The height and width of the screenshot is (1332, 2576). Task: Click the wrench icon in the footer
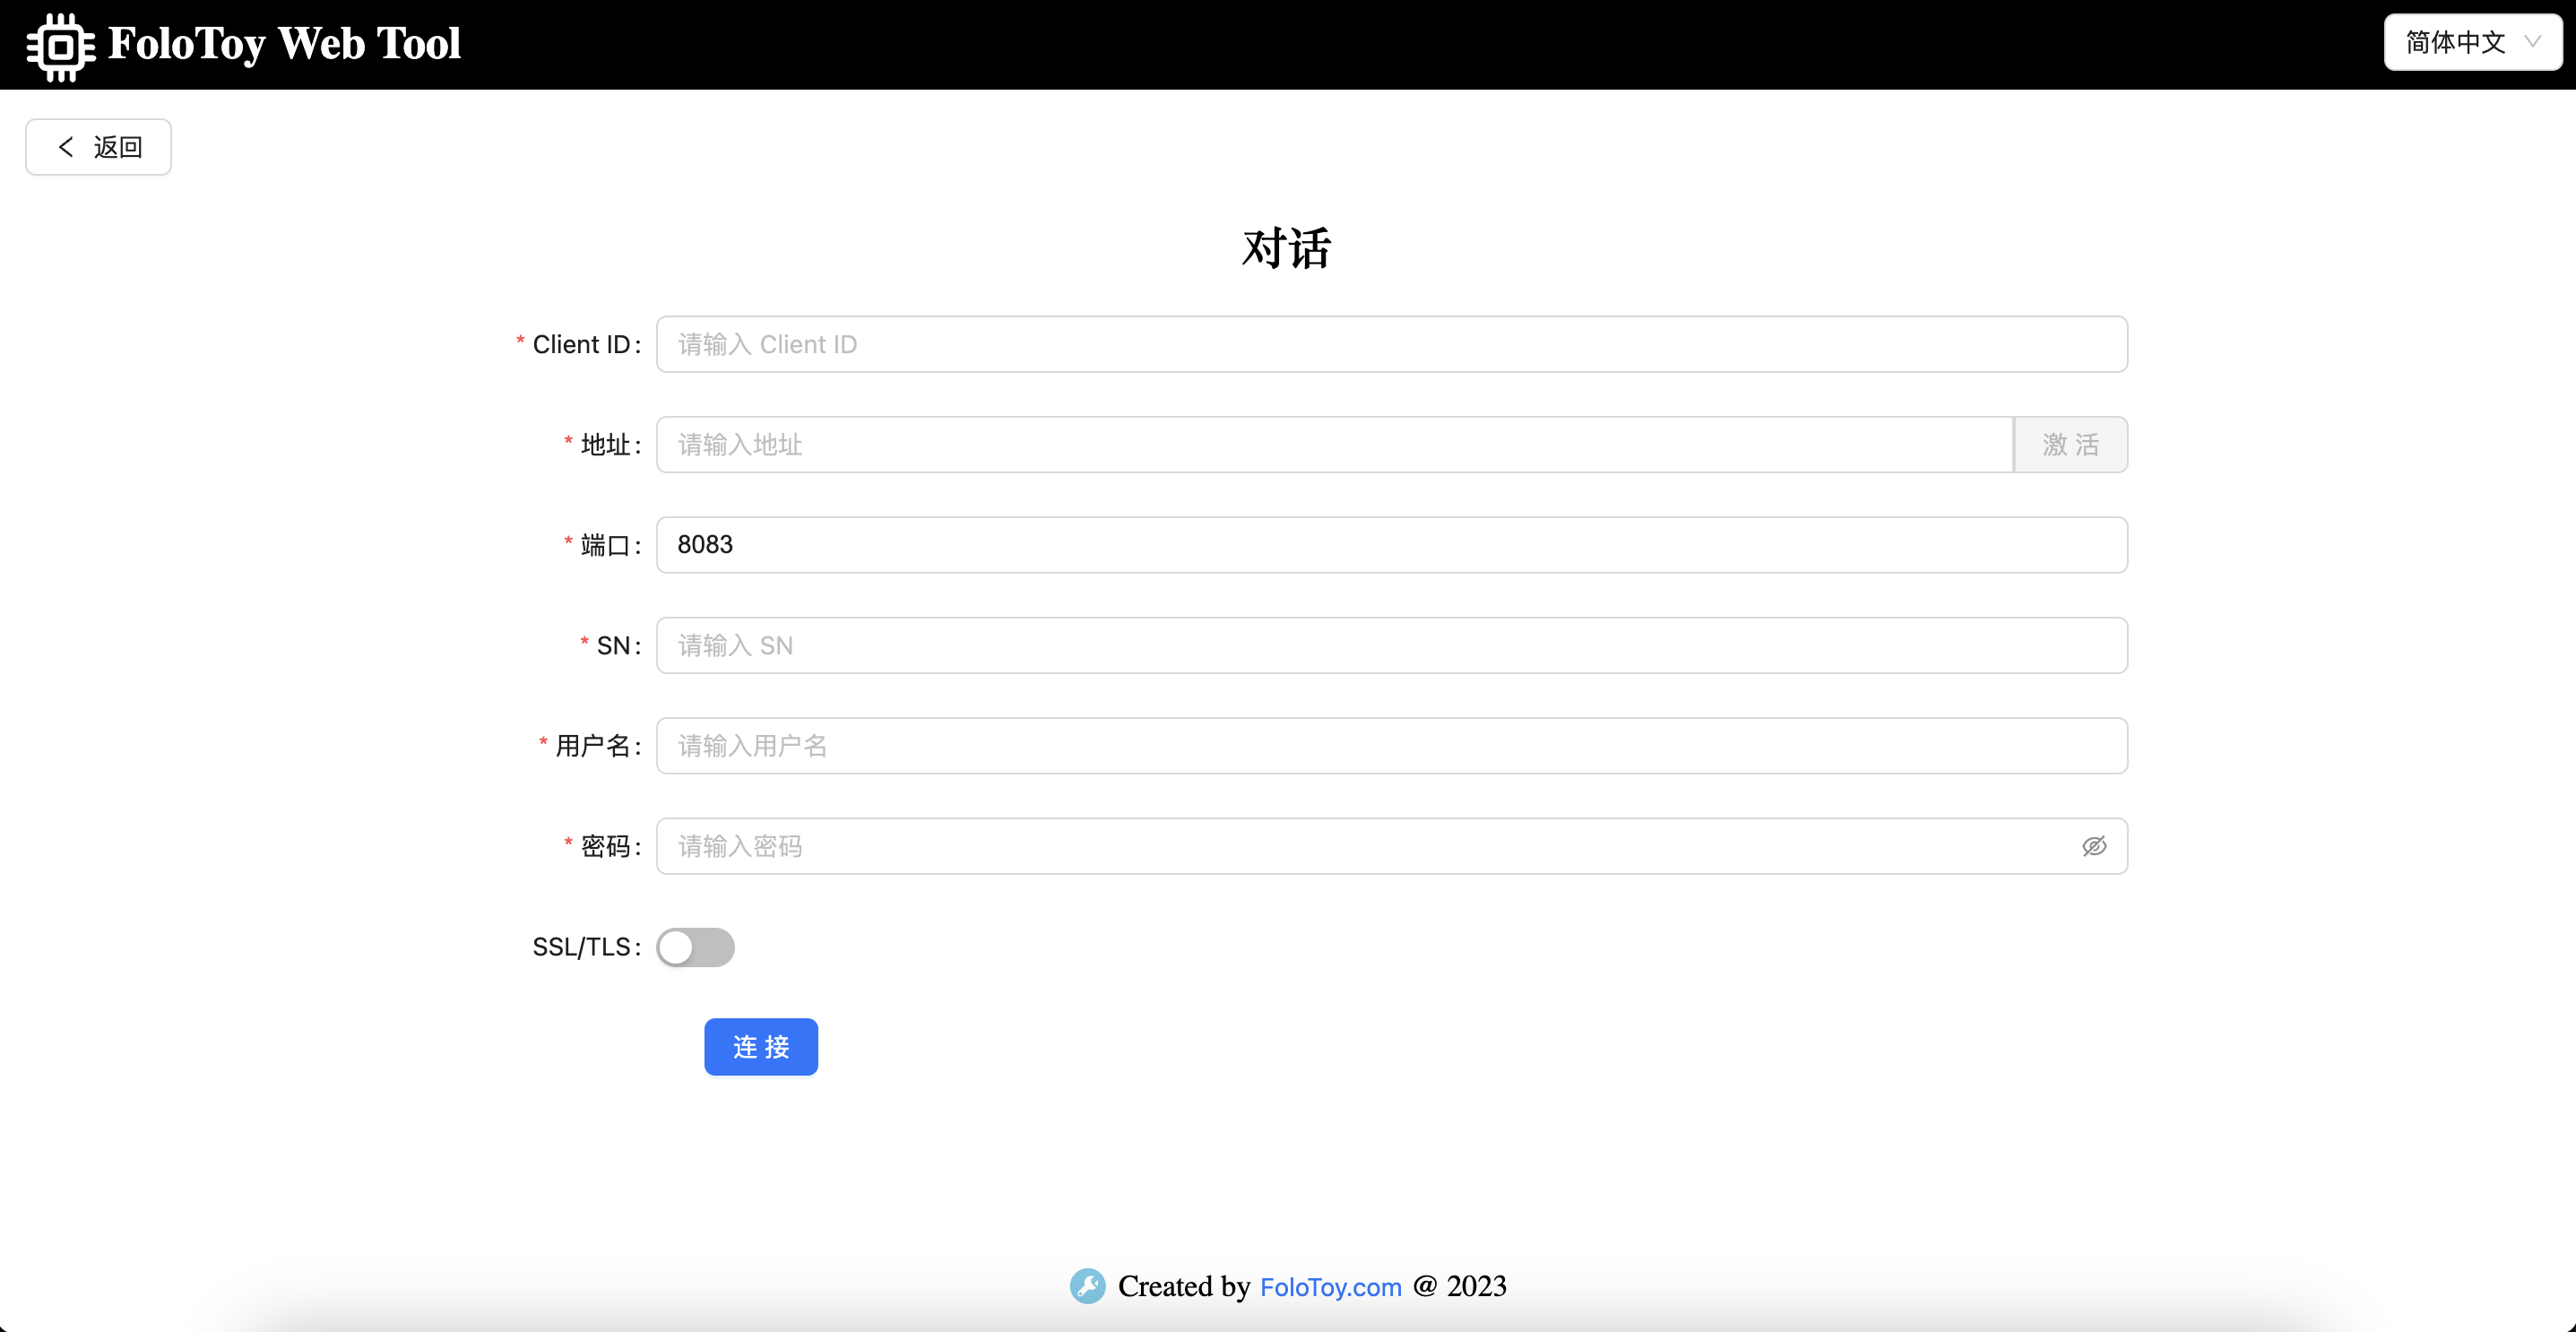(1087, 1286)
